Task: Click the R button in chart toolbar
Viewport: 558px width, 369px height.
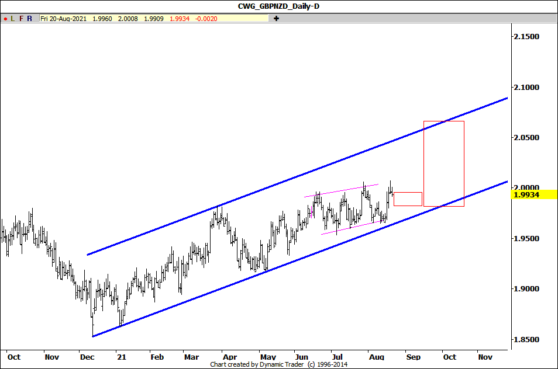Action: coord(29,19)
